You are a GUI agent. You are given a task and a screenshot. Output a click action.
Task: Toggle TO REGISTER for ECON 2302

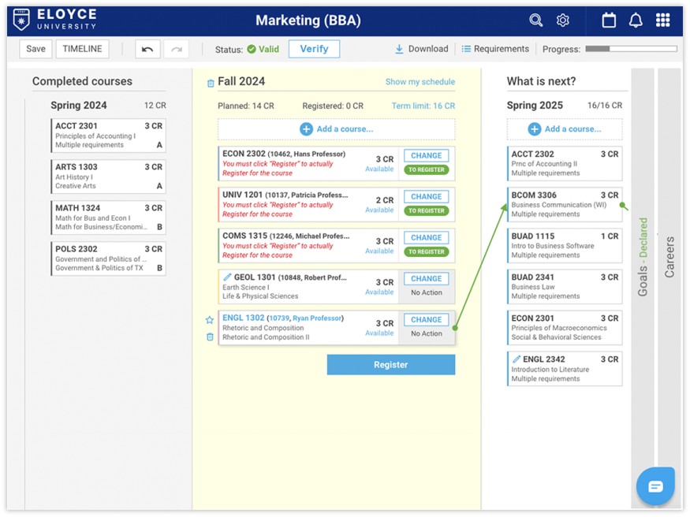(x=426, y=170)
